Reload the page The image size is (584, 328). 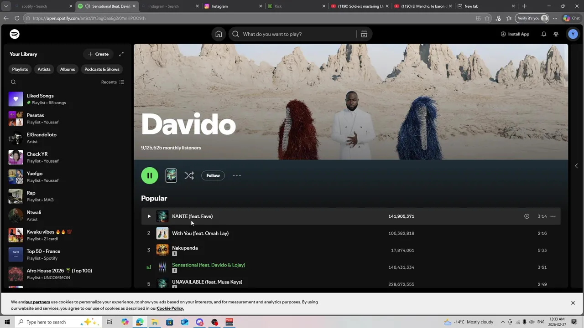[x=17, y=18]
